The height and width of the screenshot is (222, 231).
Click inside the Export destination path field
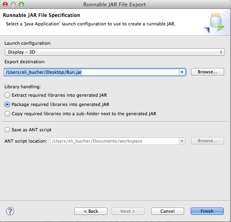coord(92,72)
